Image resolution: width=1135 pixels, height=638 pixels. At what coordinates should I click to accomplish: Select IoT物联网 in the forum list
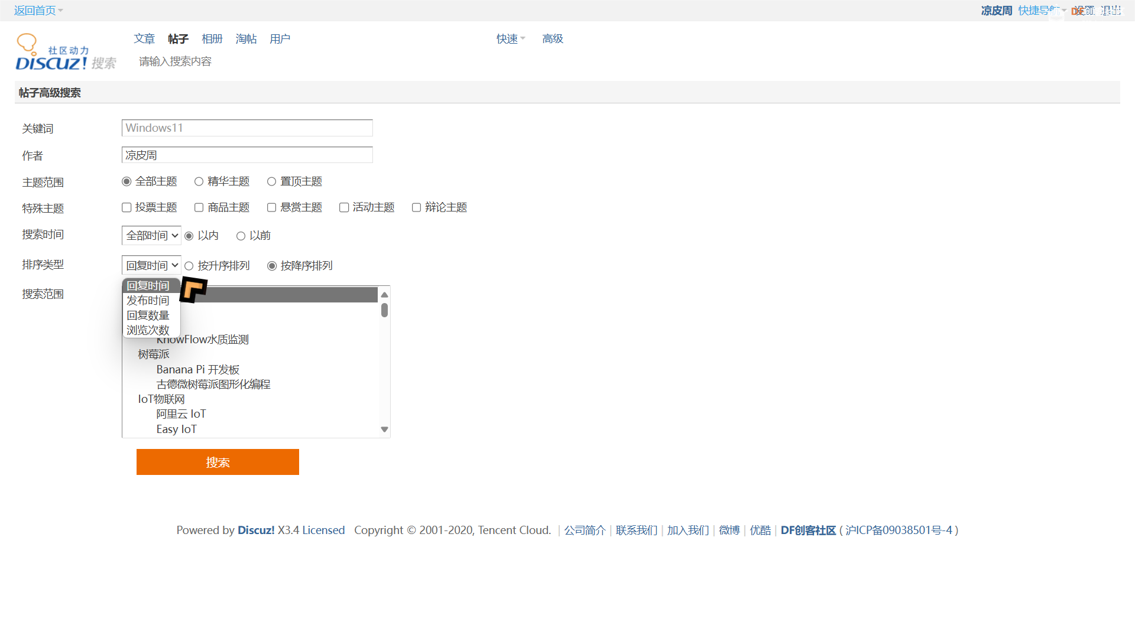pyautogui.click(x=161, y=399)
